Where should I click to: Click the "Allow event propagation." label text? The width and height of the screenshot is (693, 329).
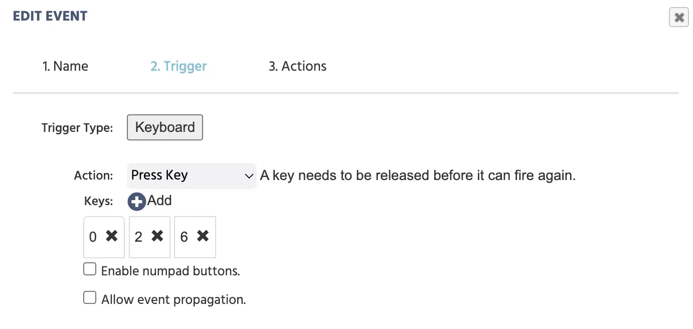pos(174,300)
